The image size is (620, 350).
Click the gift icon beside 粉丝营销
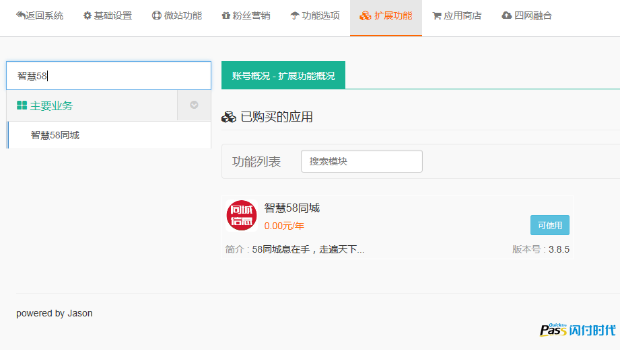tap(226, 15)
